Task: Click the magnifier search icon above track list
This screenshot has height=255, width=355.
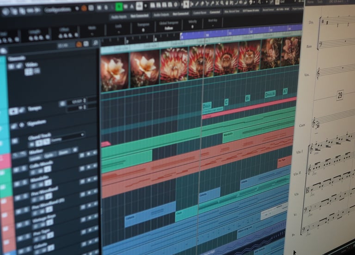Action: [x=96, y=42]
